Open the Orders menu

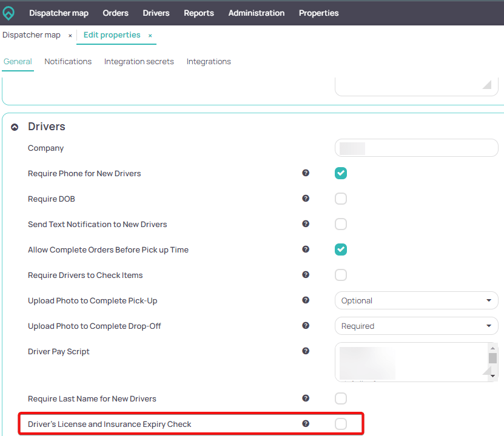115,13
